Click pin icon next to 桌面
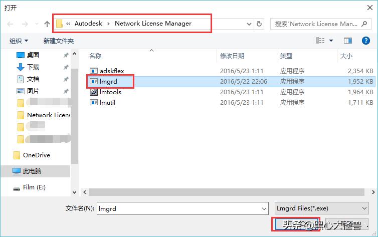 66,55
